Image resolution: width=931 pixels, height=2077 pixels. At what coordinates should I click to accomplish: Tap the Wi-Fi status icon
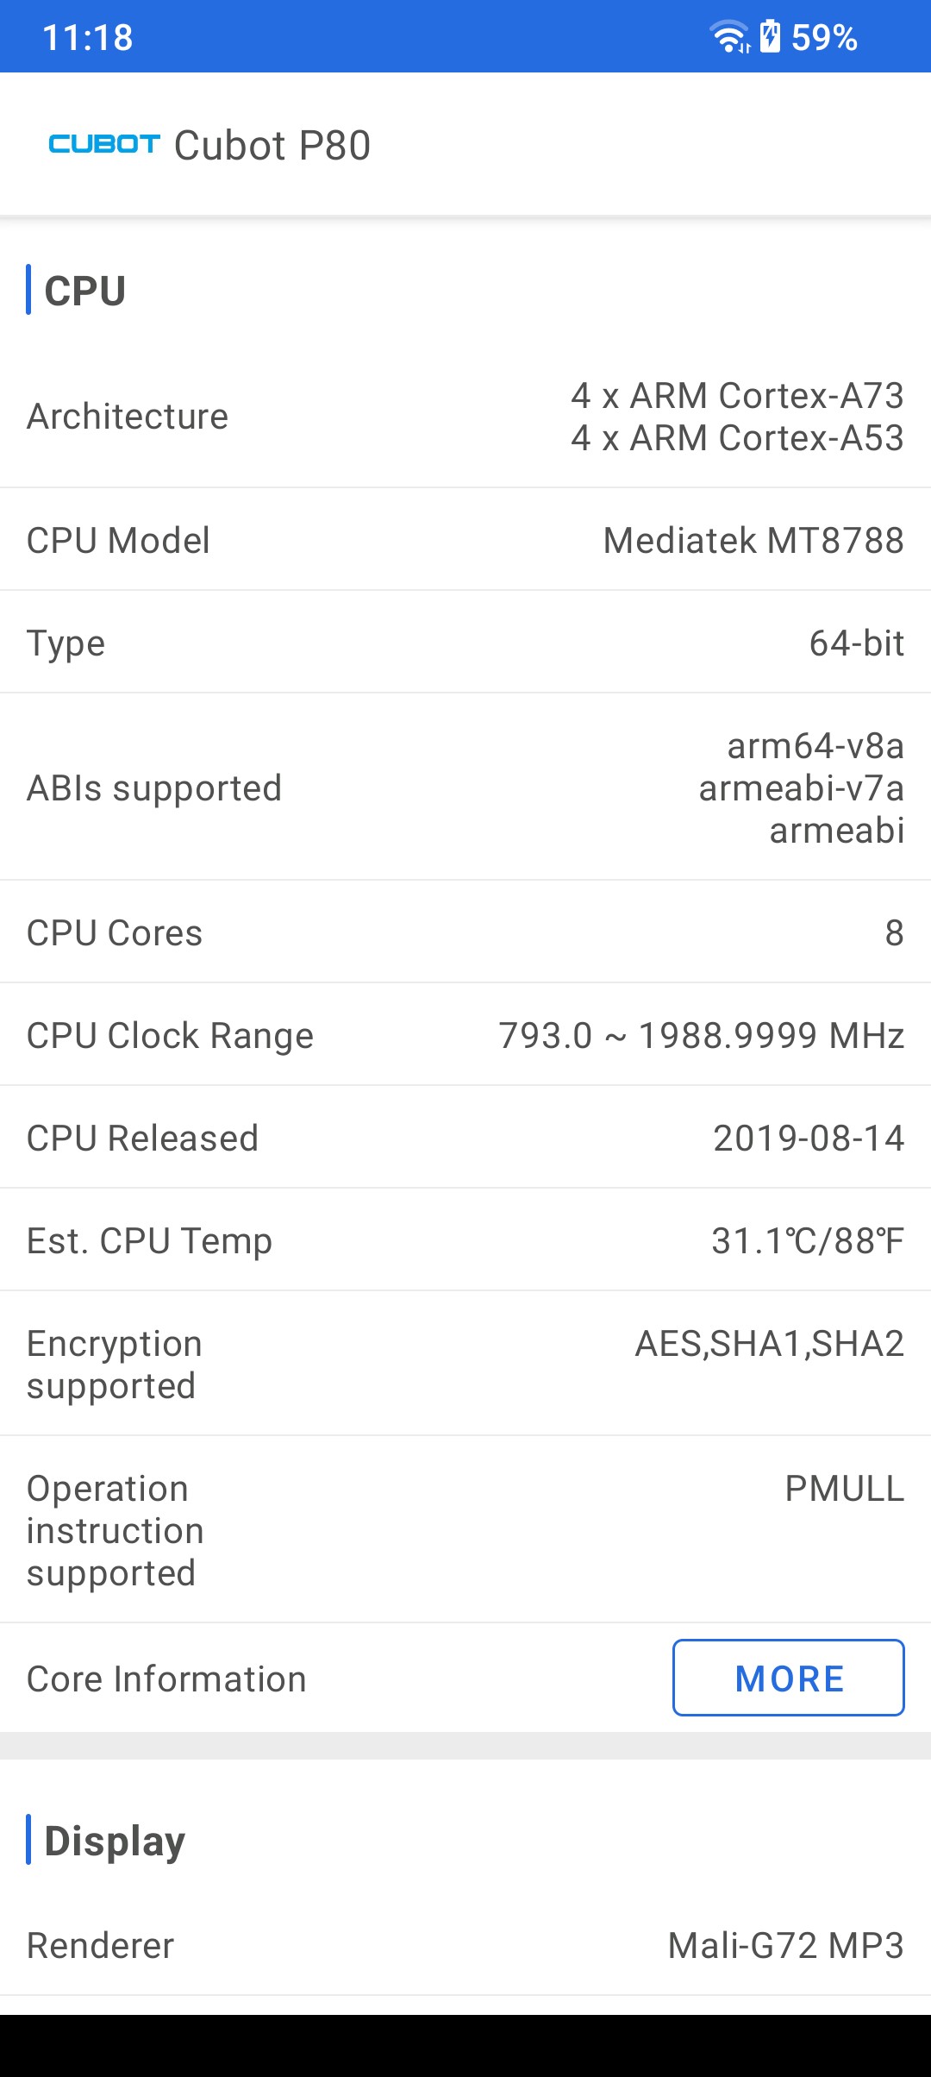pyautogui.click(x=729, y=37)
